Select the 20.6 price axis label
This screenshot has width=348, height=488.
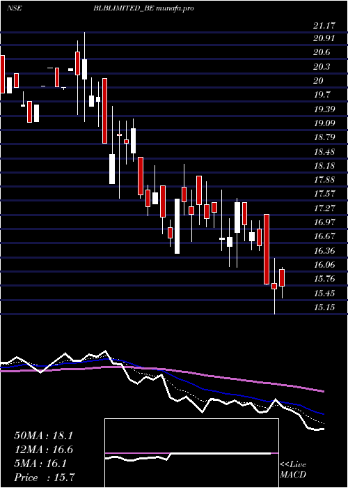click(322, 52)
